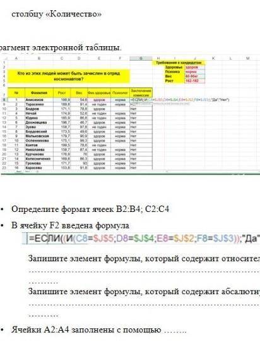Click the 'Николаева' surname cell
The image size is (260, 341).
pos(39,149)
